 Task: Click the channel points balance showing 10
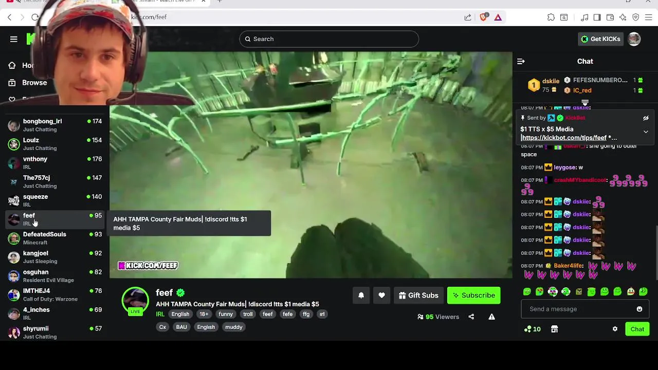(x=532, y=329)
